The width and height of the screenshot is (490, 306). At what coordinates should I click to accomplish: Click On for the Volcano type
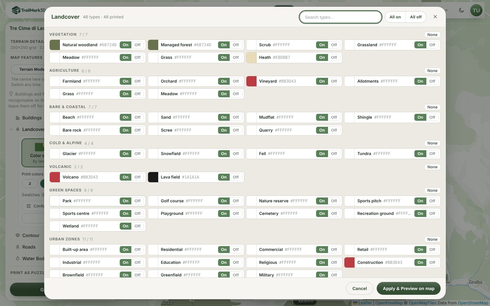coord(126,177)
